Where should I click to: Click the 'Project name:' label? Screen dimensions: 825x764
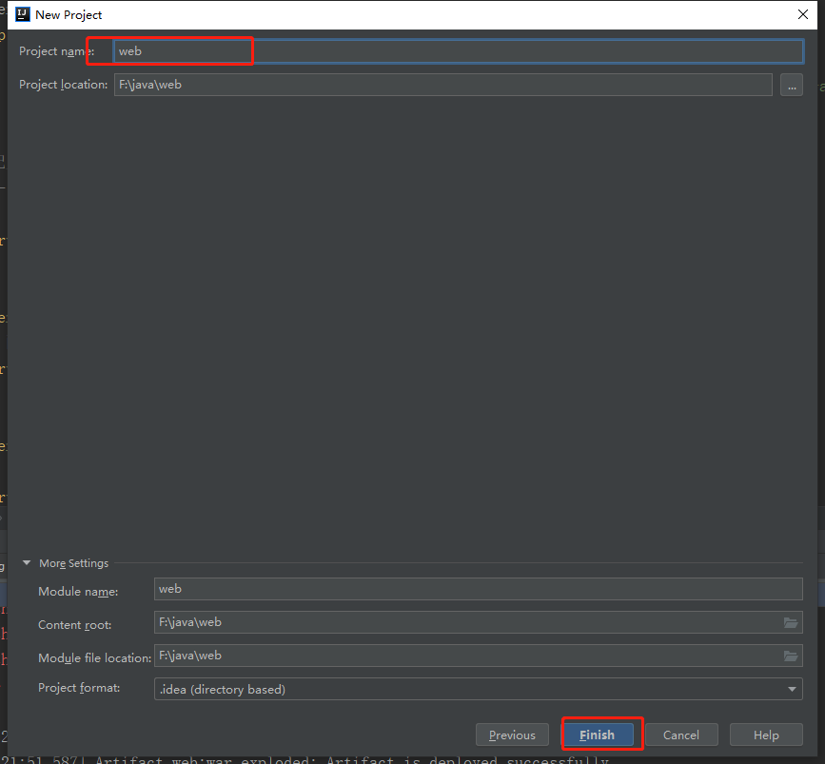coord(56,51)
